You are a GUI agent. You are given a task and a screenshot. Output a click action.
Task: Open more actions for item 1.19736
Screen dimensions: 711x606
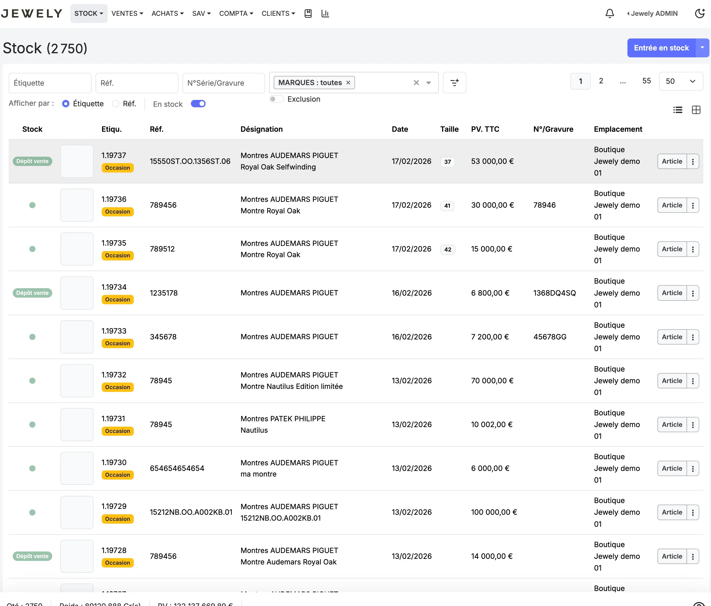point(693,205)
